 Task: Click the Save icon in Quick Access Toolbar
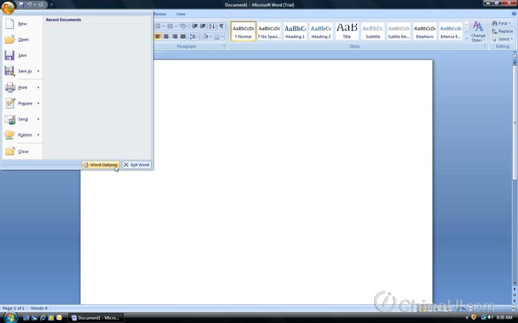click(x=21, y=5)
